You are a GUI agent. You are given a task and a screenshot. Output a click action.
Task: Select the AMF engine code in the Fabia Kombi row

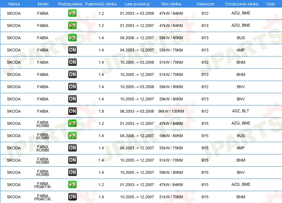(241, 148)
